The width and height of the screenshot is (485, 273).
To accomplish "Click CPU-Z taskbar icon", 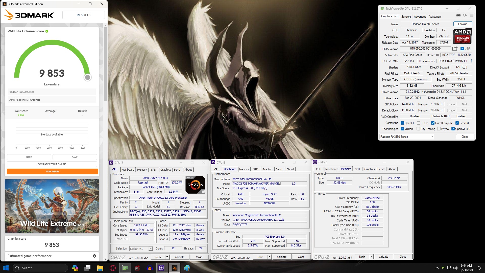I will click(x=161, y=268).
